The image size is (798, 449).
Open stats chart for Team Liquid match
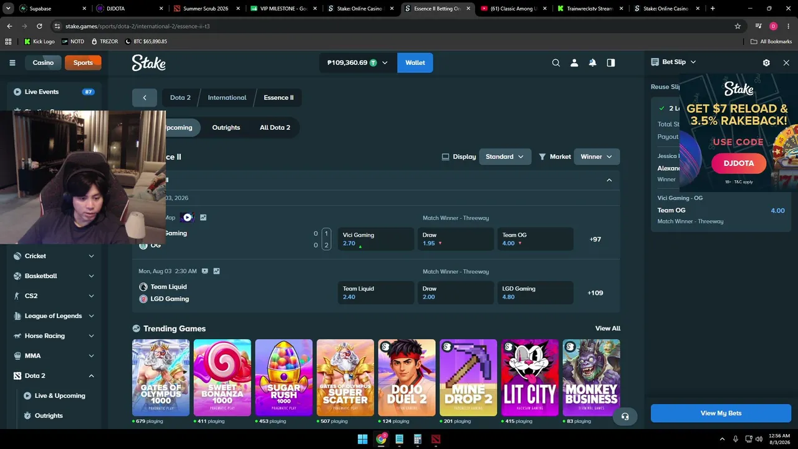(216, 271)
